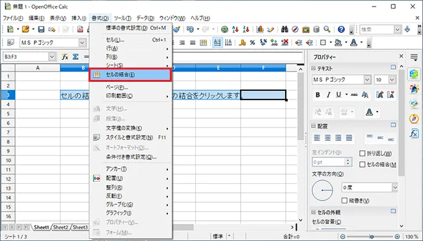Screen dimensions: 423x241
Task: Open Help with the blue question mark icon
Action: tap(341, 29)
